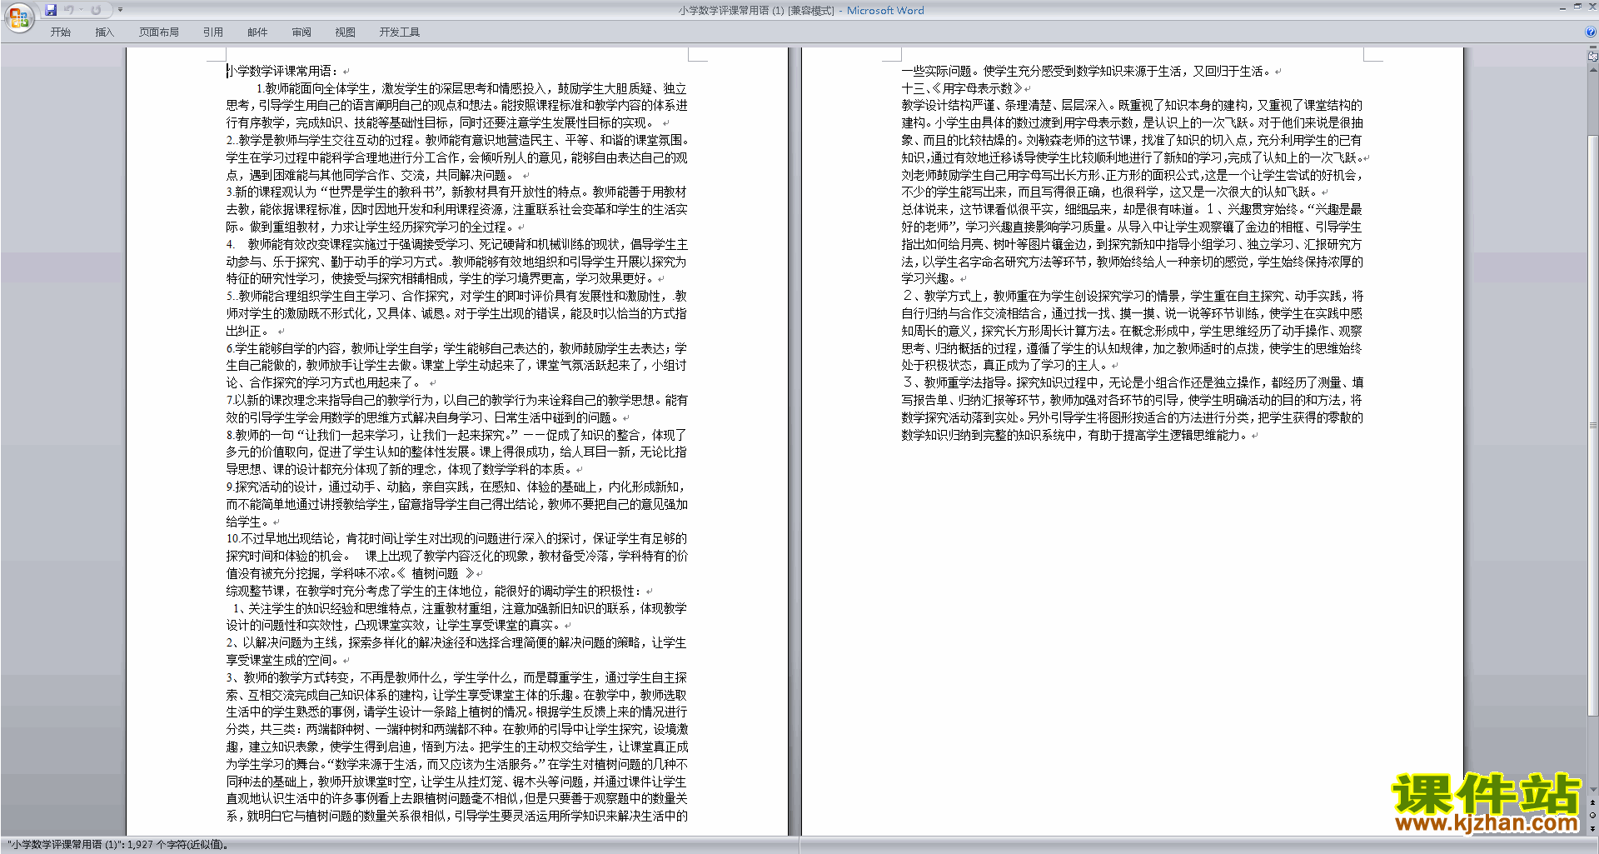Switch to the 引用 tab
Screen dimensions: 1599x854
tap(213, 32)
